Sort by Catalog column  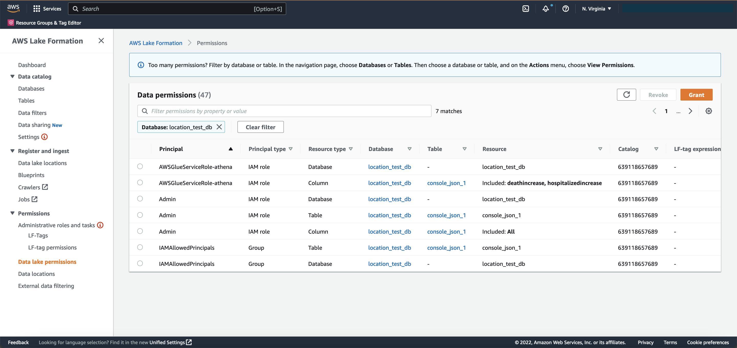pos(656,149)
